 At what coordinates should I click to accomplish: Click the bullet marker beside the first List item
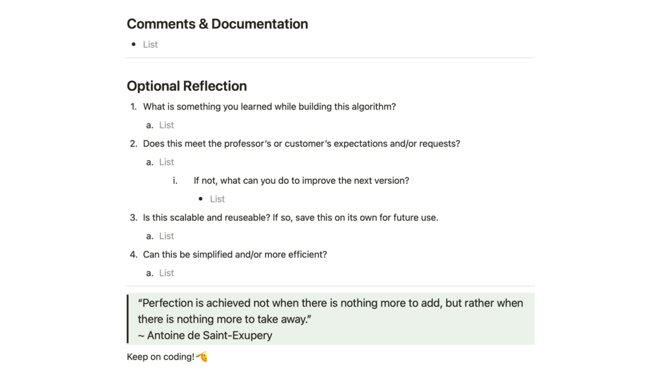pos(133,44)
